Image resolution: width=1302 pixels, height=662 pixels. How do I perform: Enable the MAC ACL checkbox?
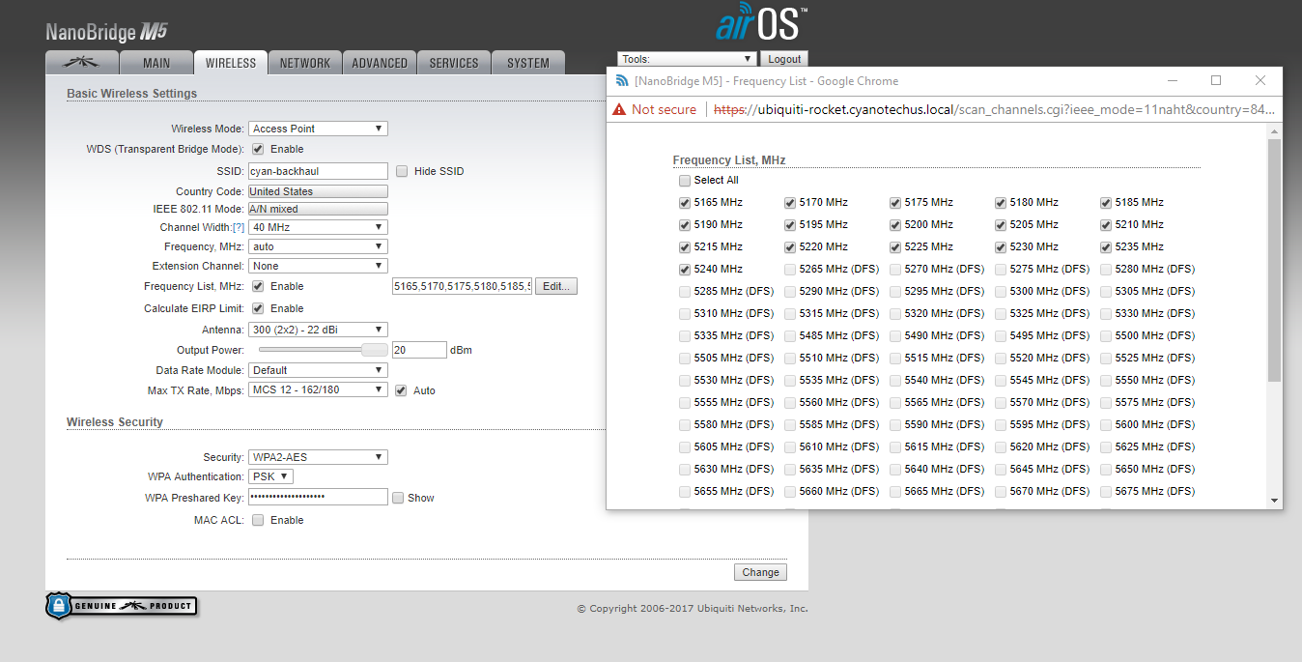(258, 520)
